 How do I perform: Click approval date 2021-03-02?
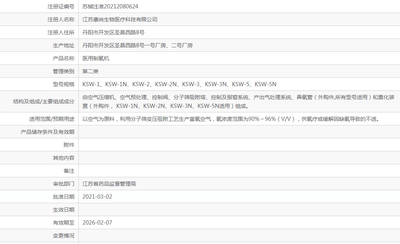97,197
